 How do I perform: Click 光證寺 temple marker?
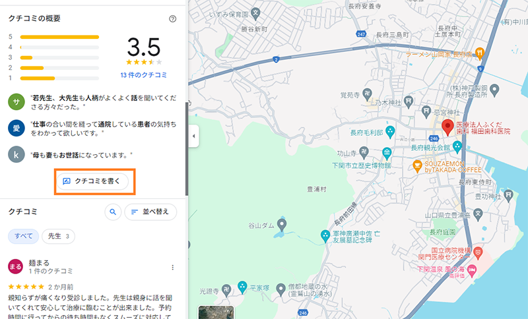click(x=226, y=291)
